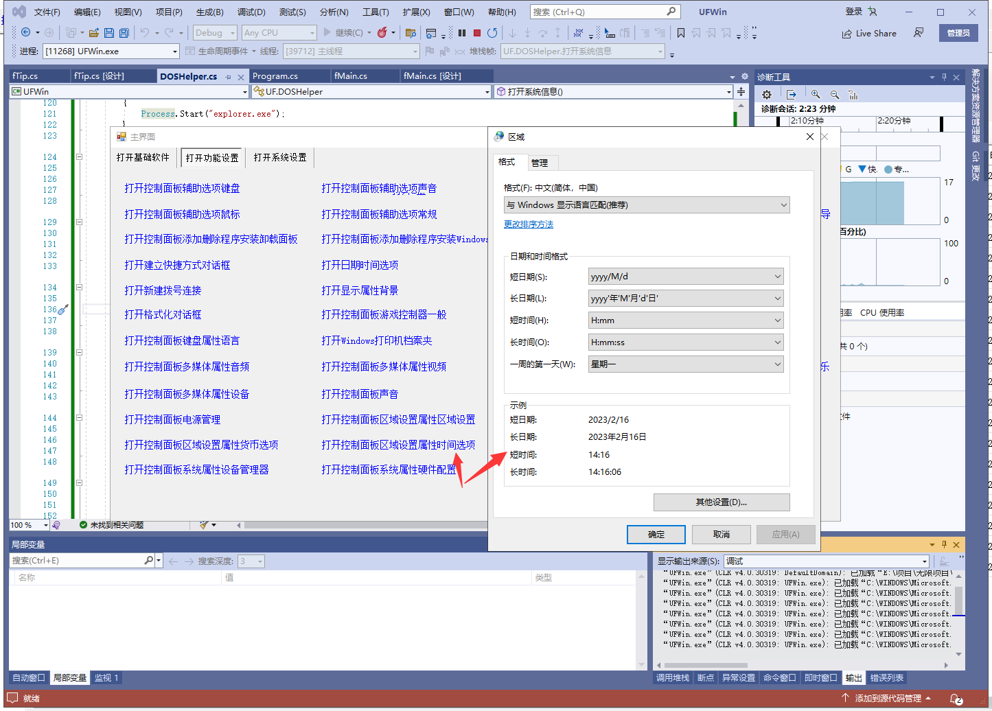992x711 pixels.
Task: Click the top search (Ctrl+Q) box
Action: 605,12
